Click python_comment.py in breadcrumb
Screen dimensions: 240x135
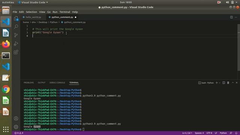click(73, 22)
